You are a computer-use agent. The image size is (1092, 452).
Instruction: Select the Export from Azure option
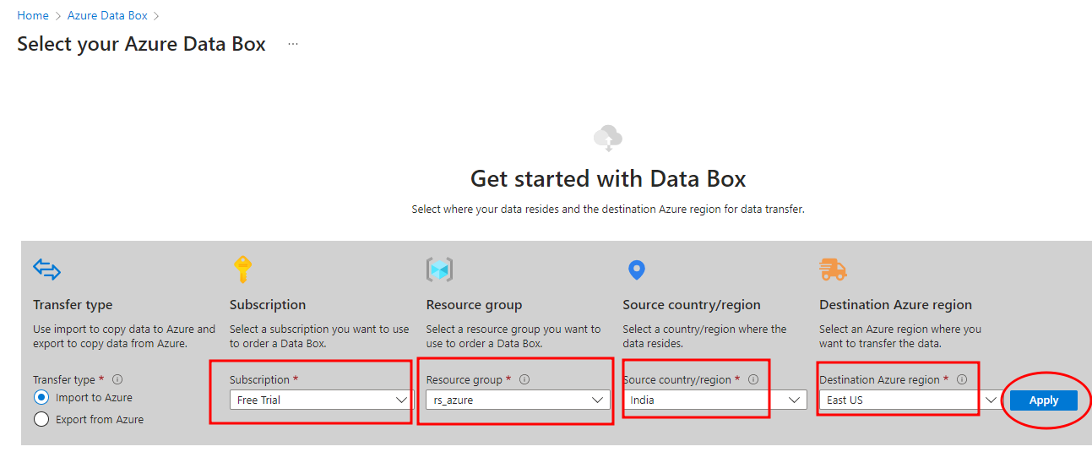pyautogui.click(x=41, y=419)
